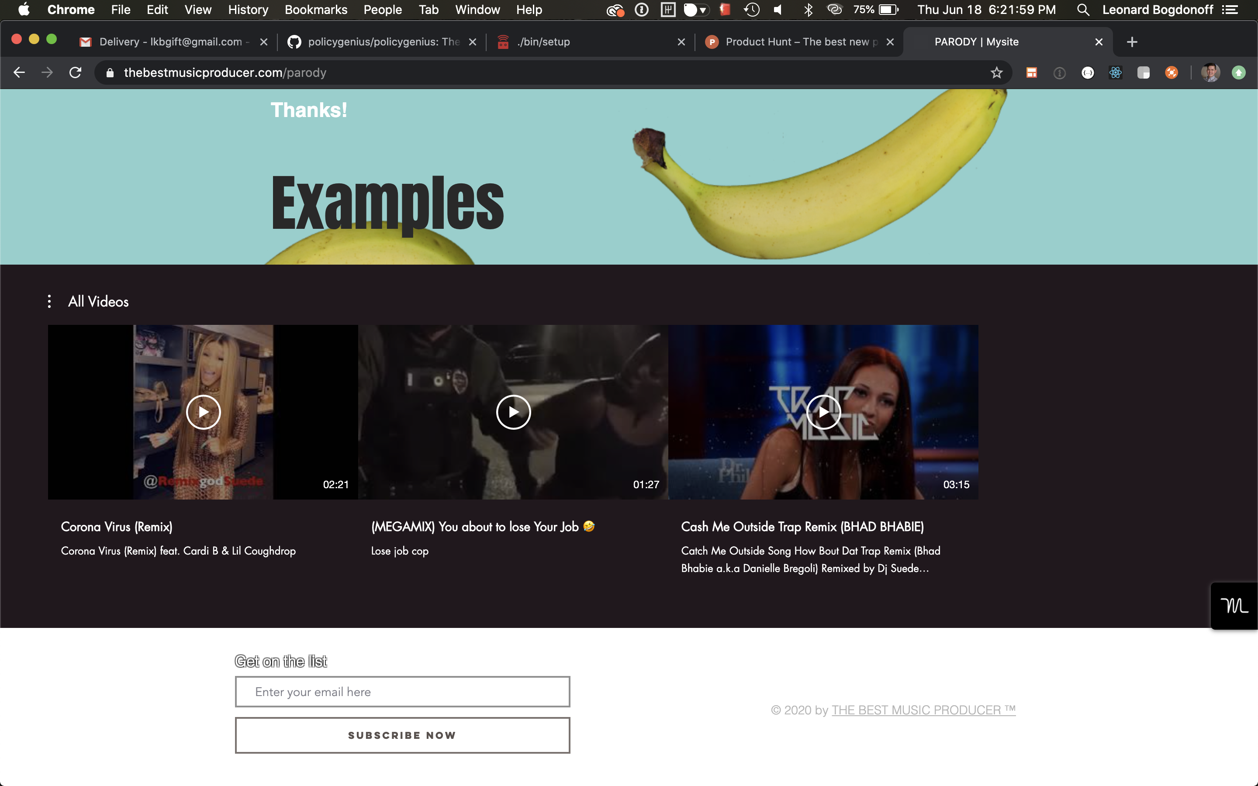Open the All Videos three-dot menu

(x=49, y=301)
